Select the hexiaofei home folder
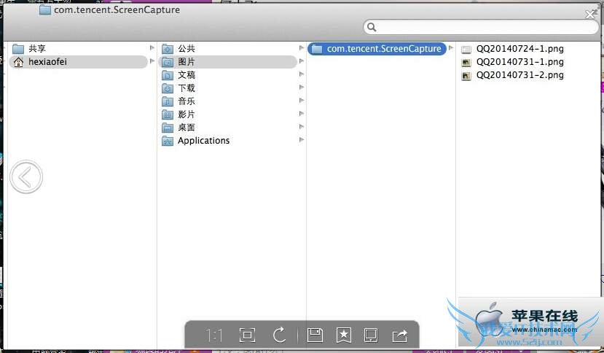The height and width of the screenshot is (353, 604). (78, 62)
